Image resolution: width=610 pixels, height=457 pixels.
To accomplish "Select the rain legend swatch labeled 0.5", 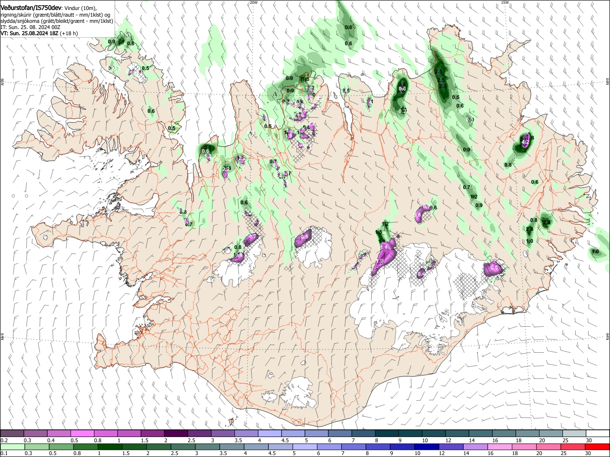I will (61, 447).
